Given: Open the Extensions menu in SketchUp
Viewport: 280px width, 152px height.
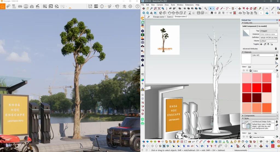Looking at the screenshot, I should pos(189,5).
